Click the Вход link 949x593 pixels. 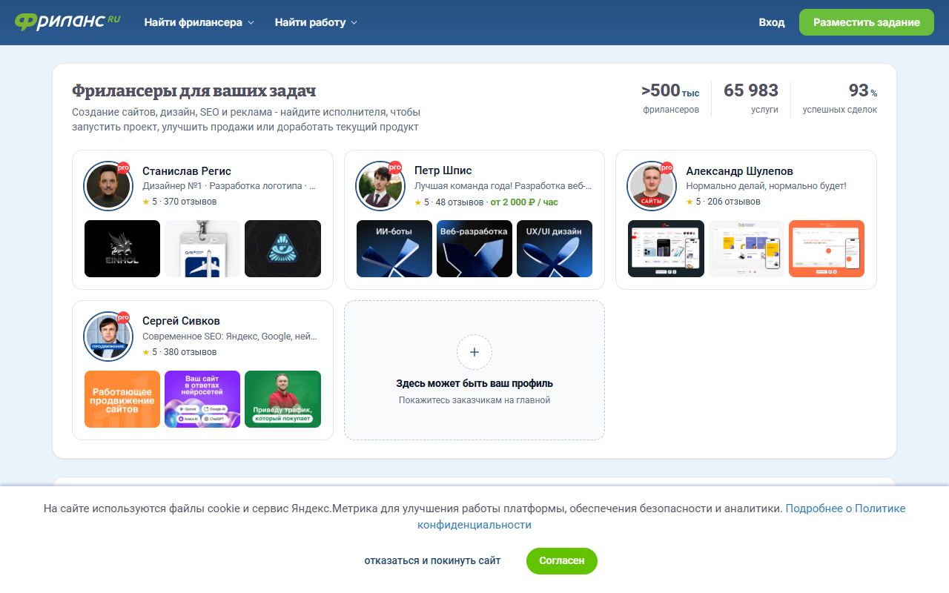[772, 22]
